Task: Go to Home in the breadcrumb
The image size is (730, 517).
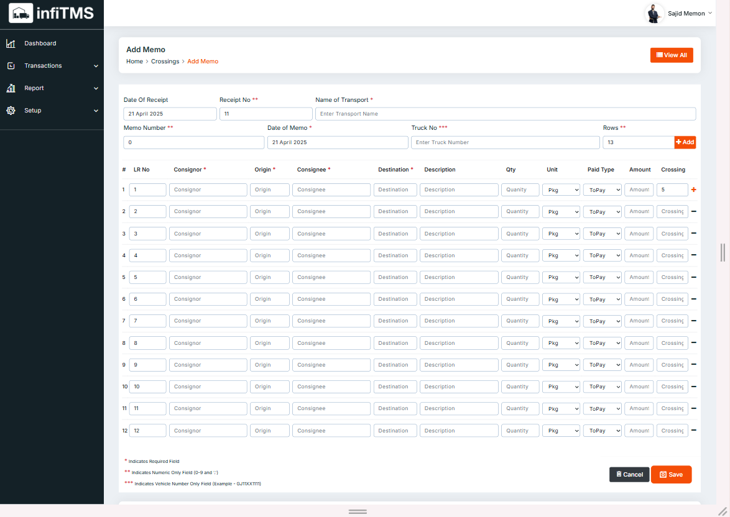Action: [134, 62]
